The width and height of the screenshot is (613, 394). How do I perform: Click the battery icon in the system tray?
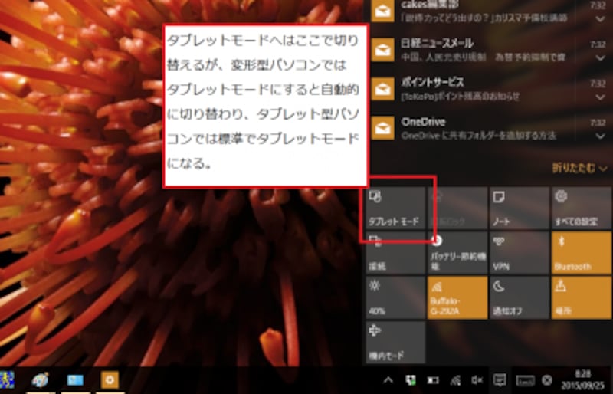[x=433, y=380]
